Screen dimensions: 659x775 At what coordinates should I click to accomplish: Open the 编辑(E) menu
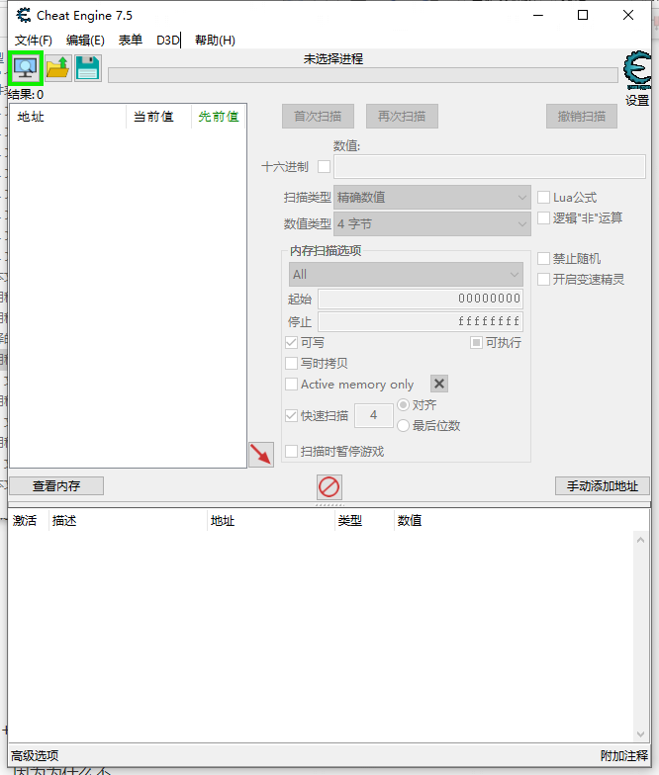pos(85,40)
